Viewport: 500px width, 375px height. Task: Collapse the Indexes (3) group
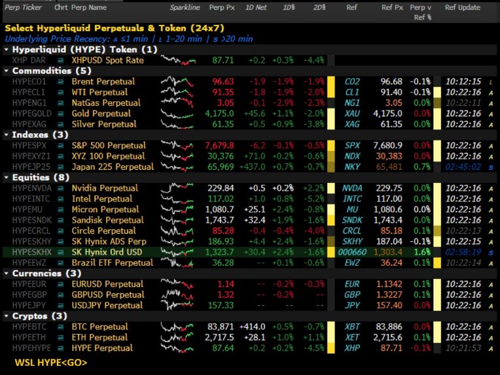click(6, 135)
